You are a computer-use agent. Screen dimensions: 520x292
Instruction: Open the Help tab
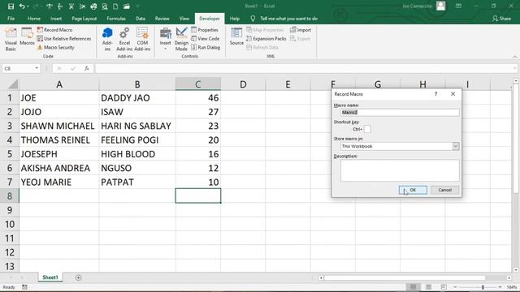[x=235, y=19]
